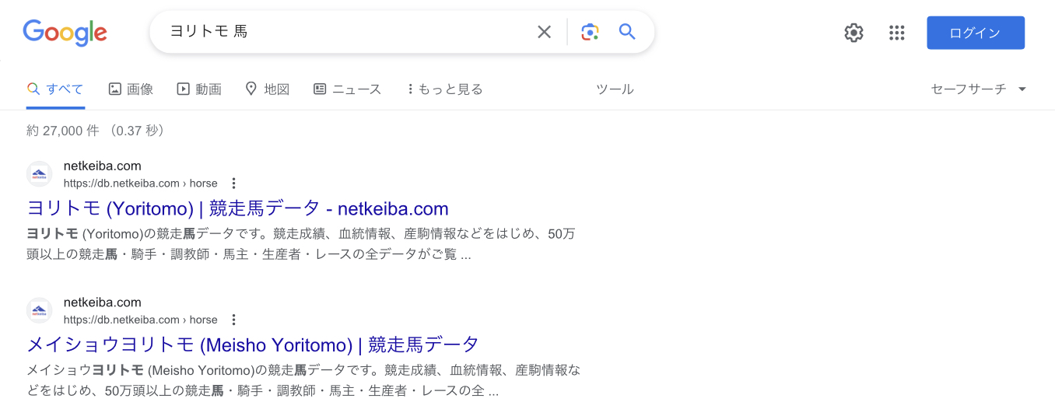Click first netkeiba result favicon

coord(39,174)
